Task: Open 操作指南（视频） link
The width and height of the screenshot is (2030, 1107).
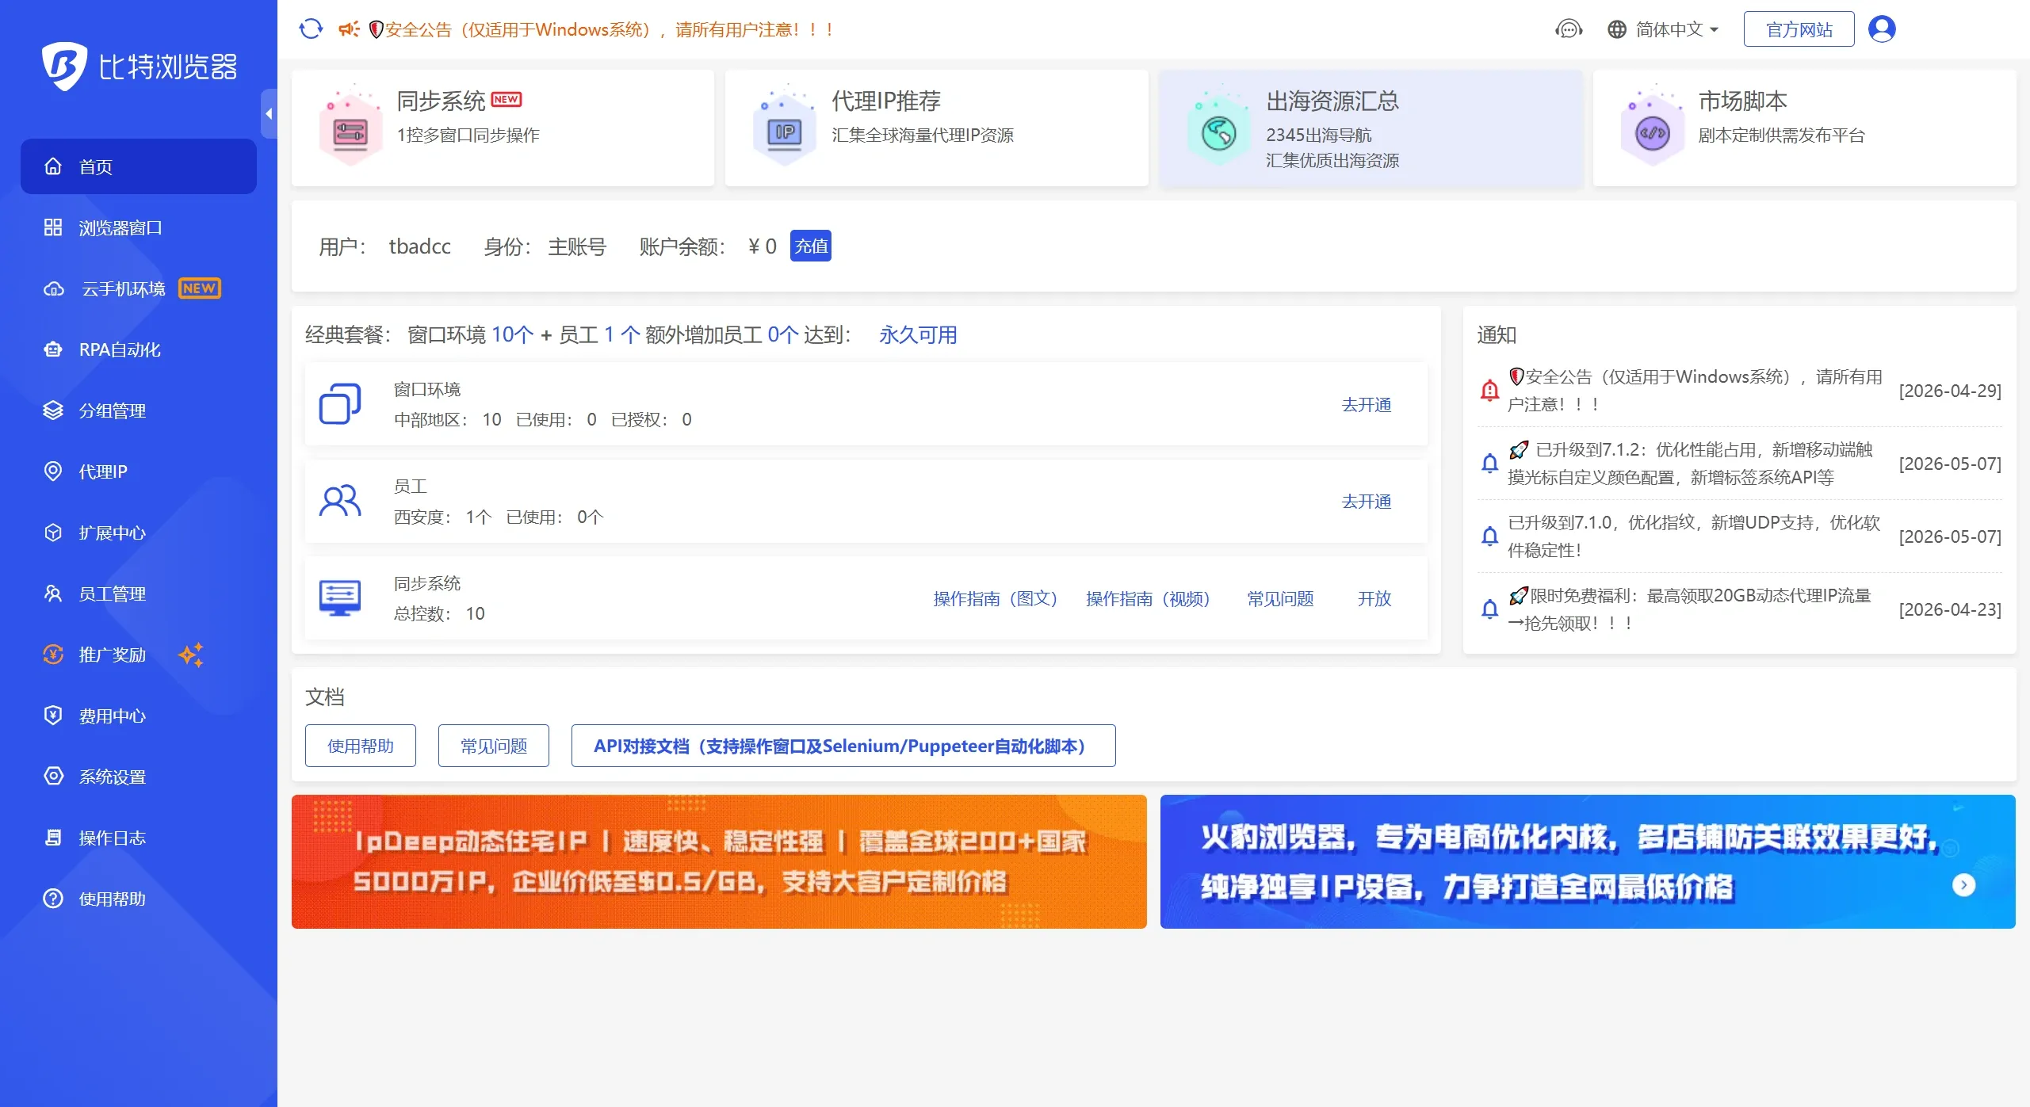Action: pos(1147,598)
